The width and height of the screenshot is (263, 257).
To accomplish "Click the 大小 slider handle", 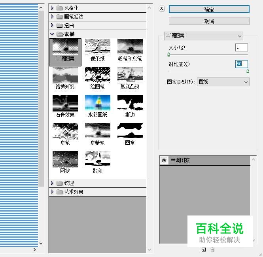I will click(169, 55).
